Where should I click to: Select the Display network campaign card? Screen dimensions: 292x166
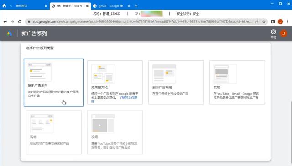[176, 82]
